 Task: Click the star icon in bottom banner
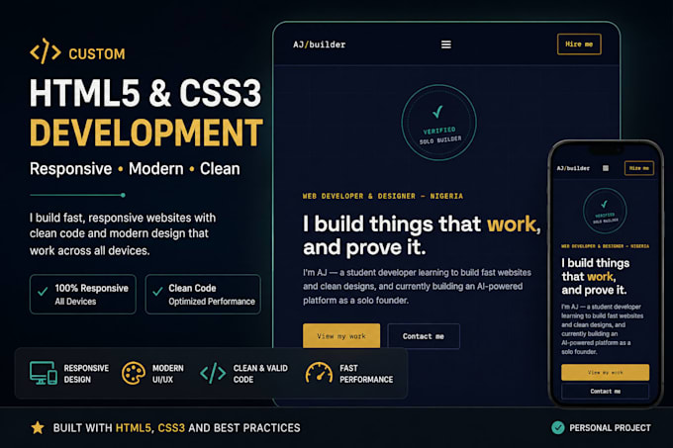pyautogui.click(x=38, y=427)
